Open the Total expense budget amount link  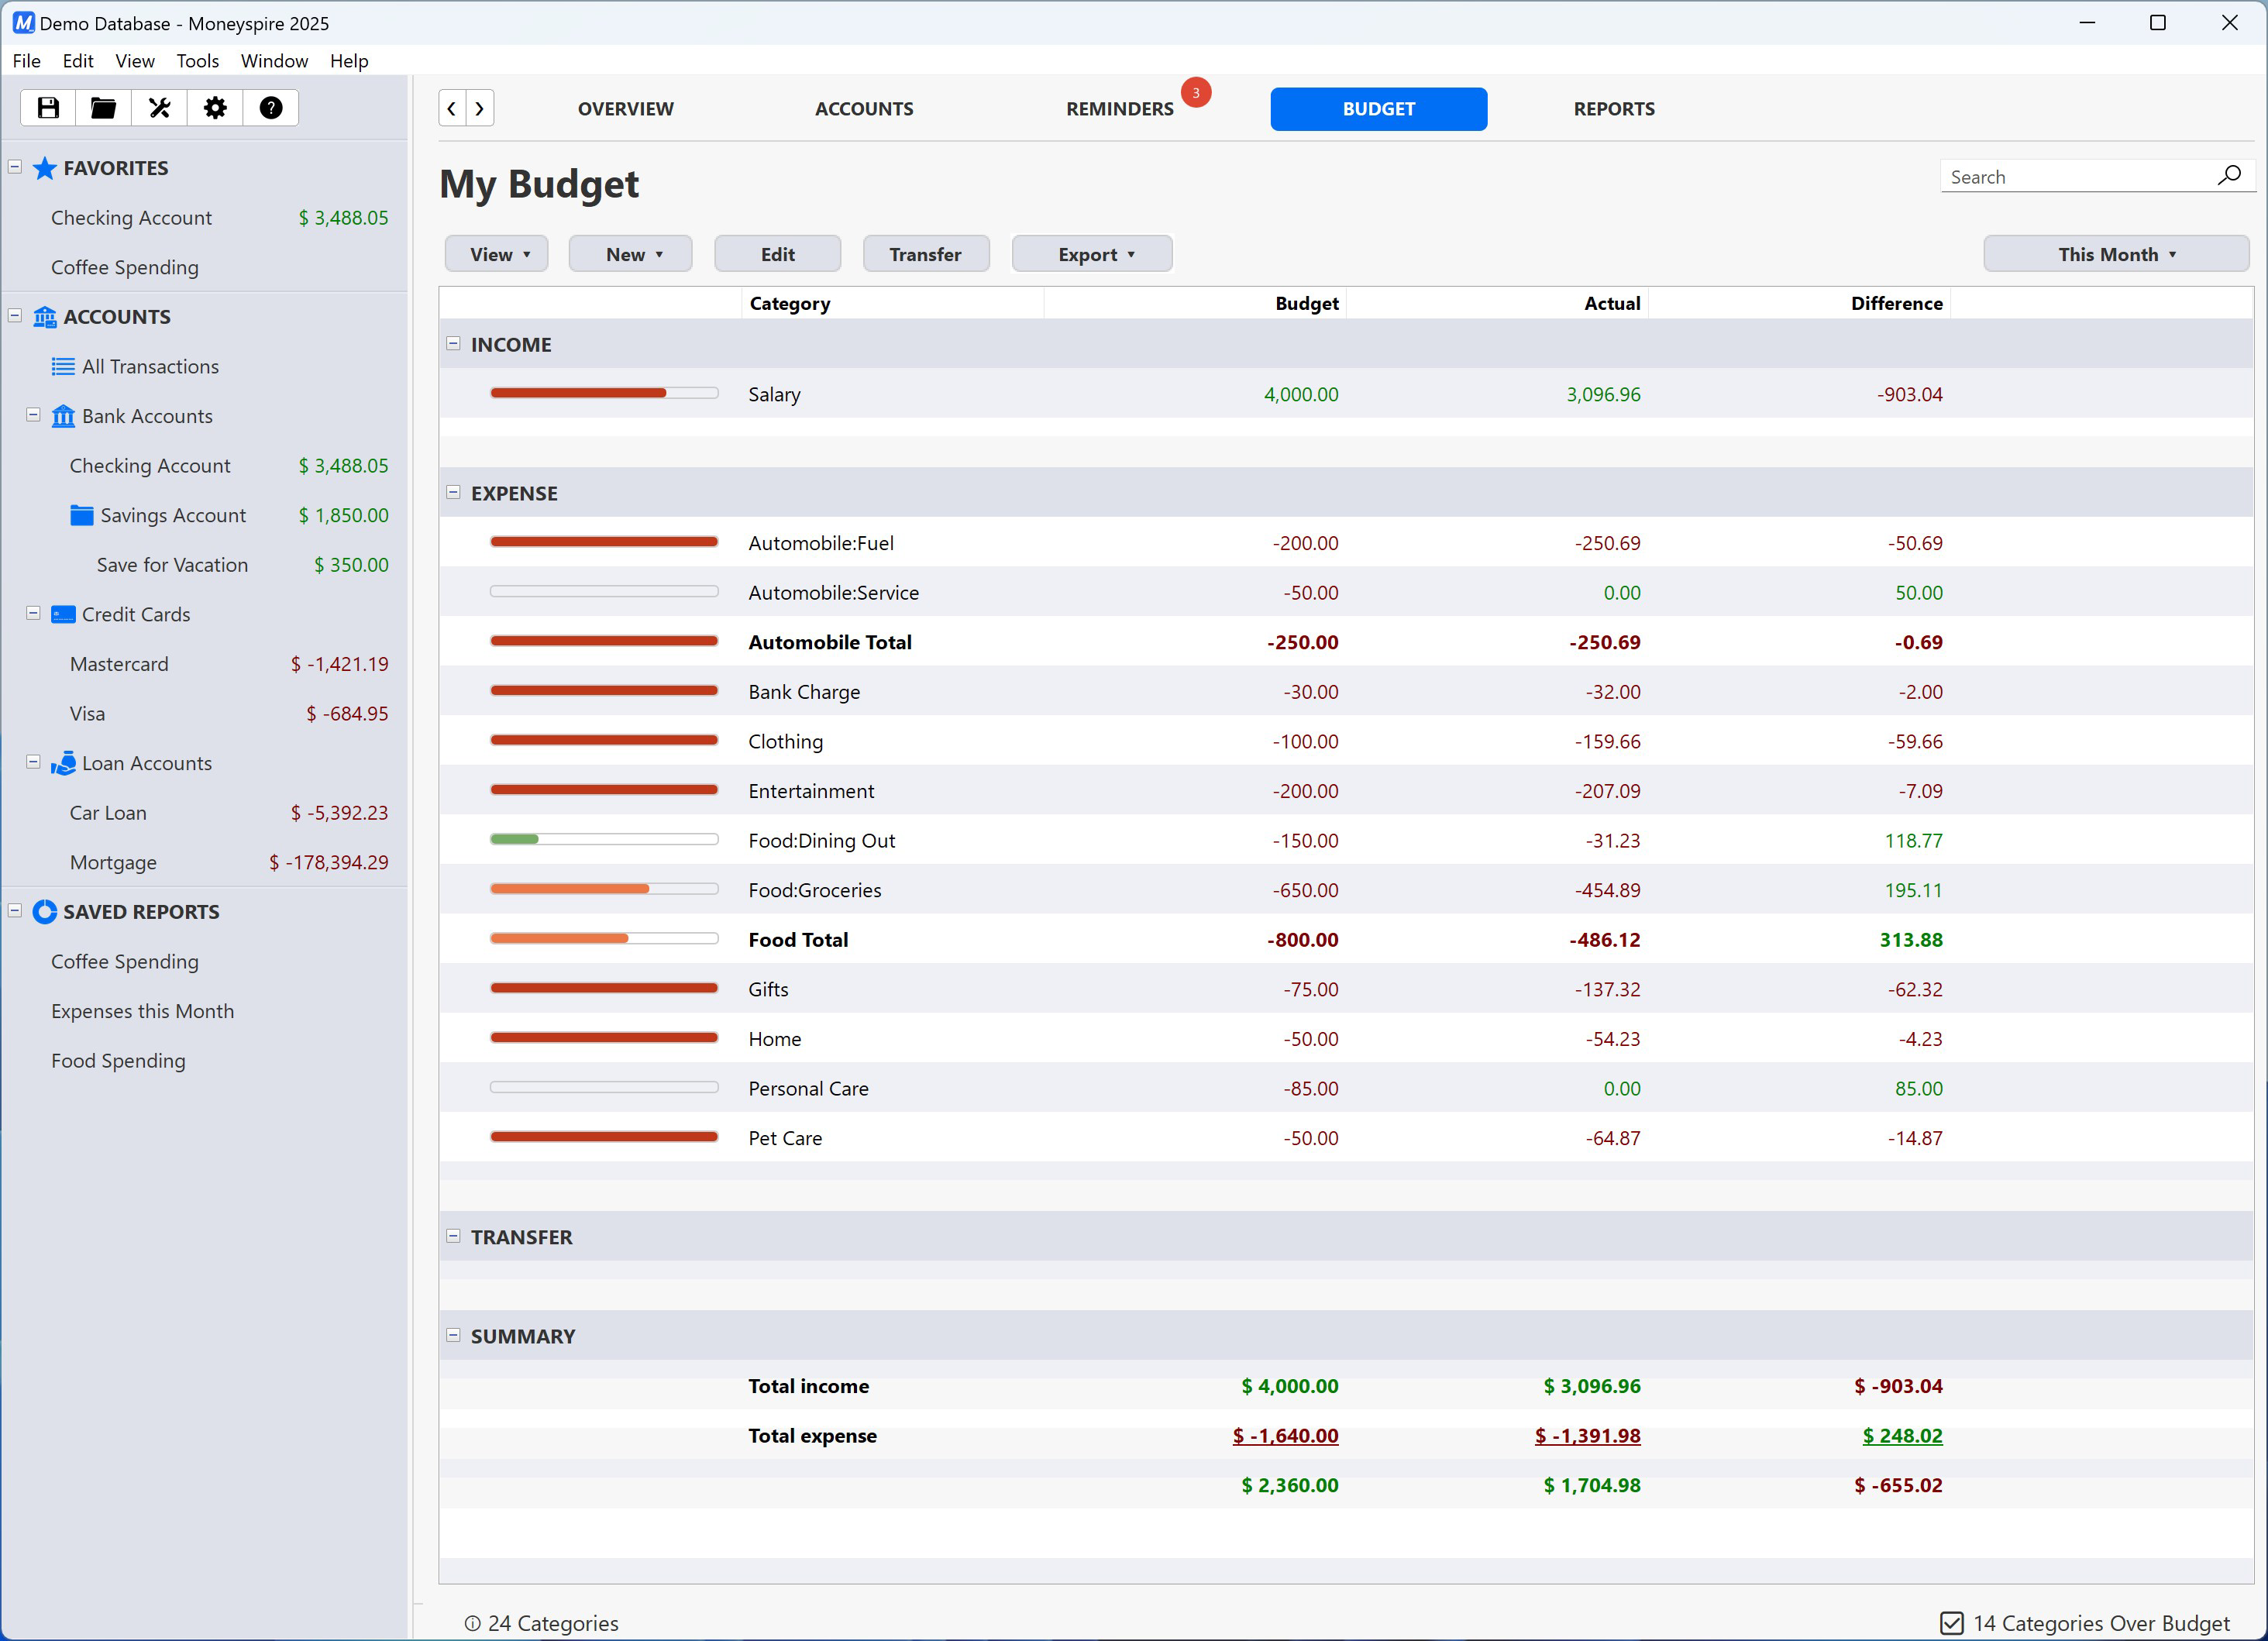tap(1285, 1435)
